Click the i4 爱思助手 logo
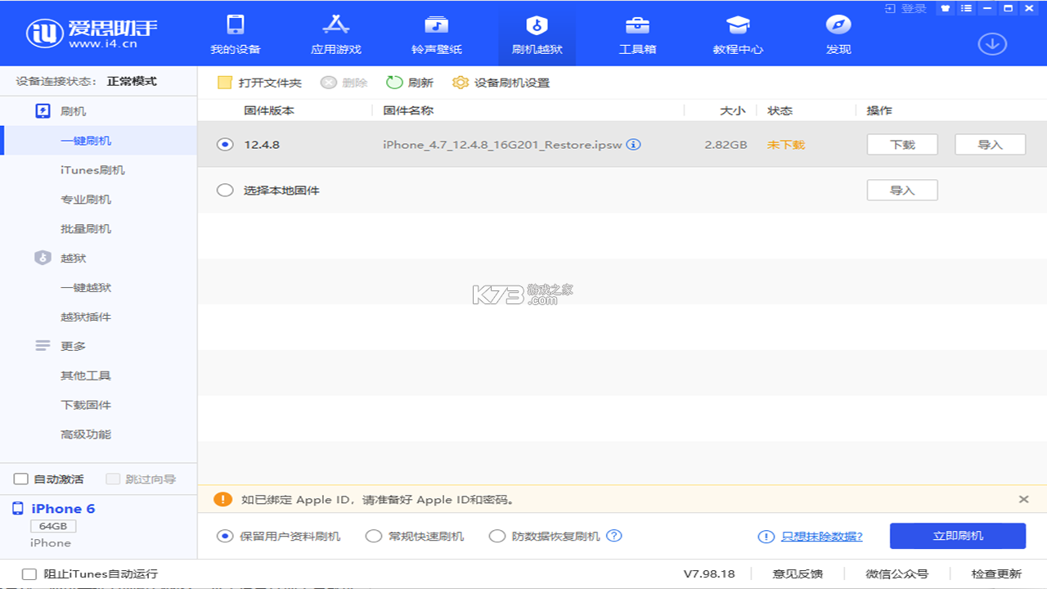This screenshot has width=1047, height=589. pyautogui.click(x=92, y=33)
